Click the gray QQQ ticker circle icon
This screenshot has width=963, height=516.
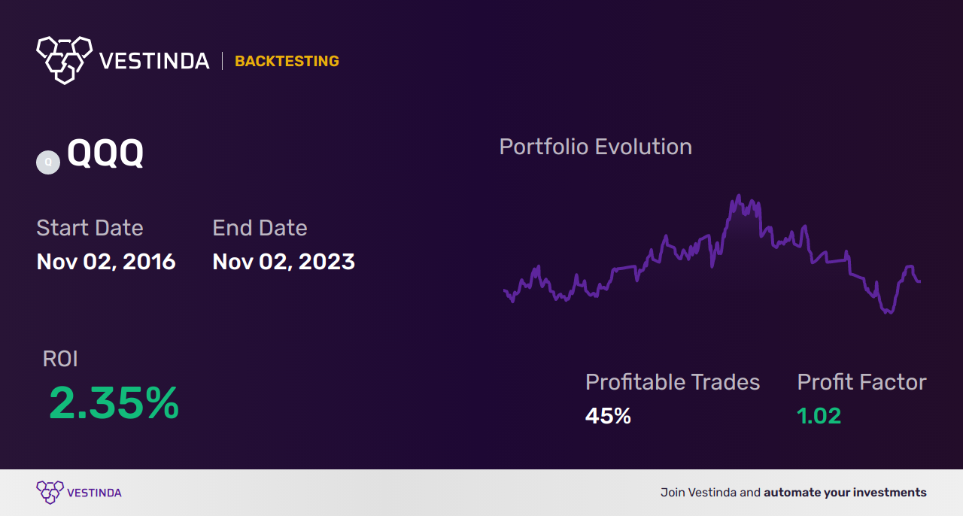pos(48,162)
